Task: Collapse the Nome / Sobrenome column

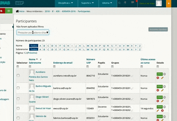Action: pyautogui.click(x=30, y=67)
